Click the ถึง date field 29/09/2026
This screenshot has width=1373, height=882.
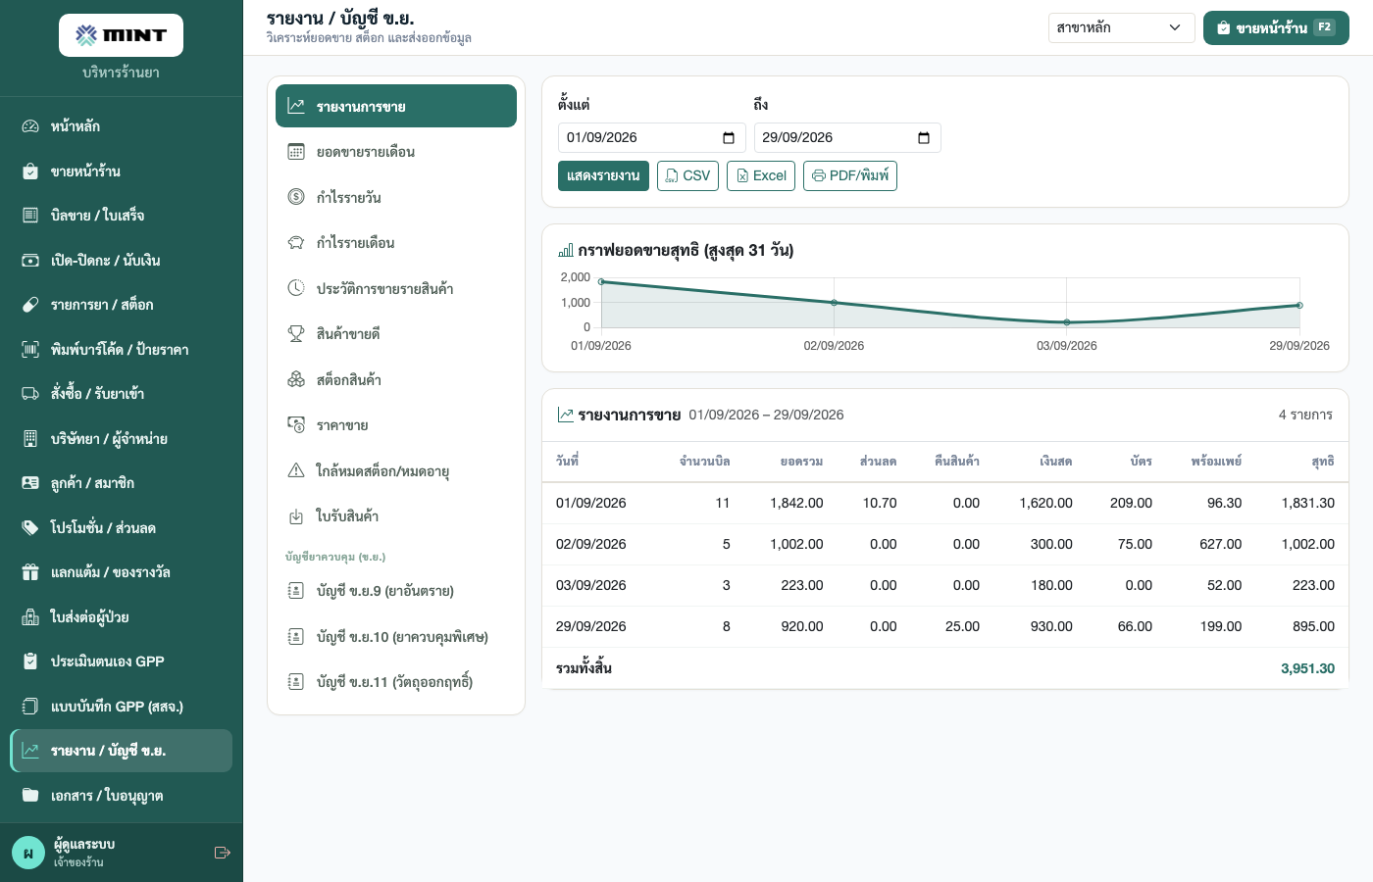[x=846, y=138]
